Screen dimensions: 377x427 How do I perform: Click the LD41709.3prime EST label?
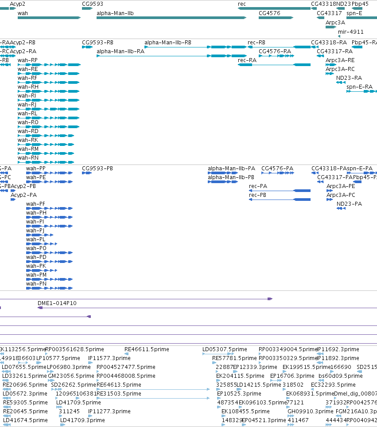click(82, 420)
